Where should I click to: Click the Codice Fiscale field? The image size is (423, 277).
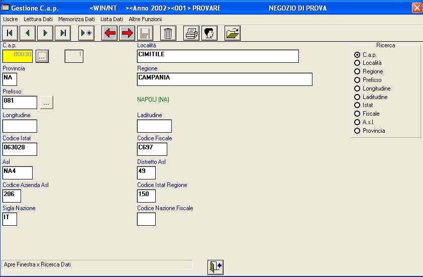point(152,149)
